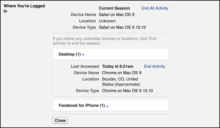
Task: Click the blue triangle beside Facebook for iPhone
Action: click(x=107, y=106)
